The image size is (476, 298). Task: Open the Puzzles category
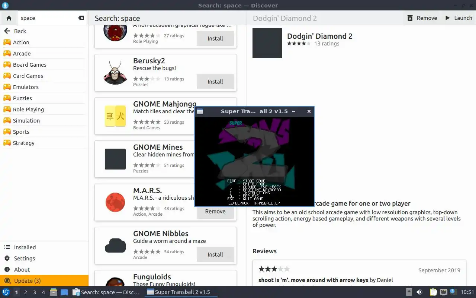point(44,98)
